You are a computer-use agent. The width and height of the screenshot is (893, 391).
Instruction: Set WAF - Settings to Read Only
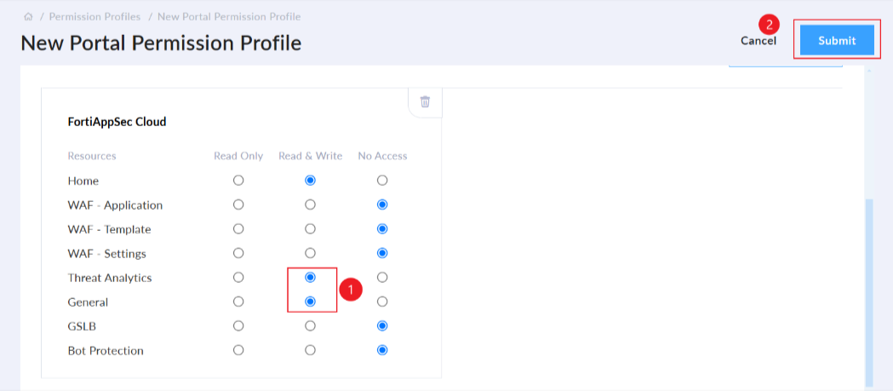(x=238, y=253)
